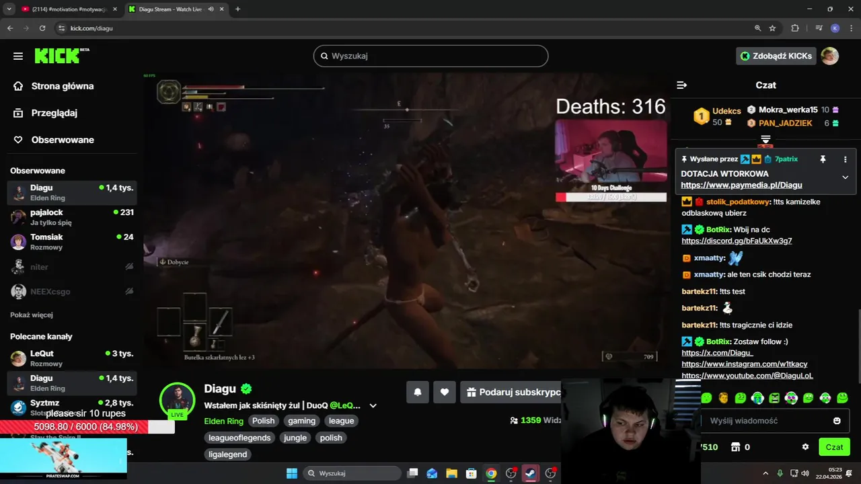Image resolution: width=861 pixels, height=484 pixels.
Task: Collapse chat with the arrow icon
Action: 681,85
